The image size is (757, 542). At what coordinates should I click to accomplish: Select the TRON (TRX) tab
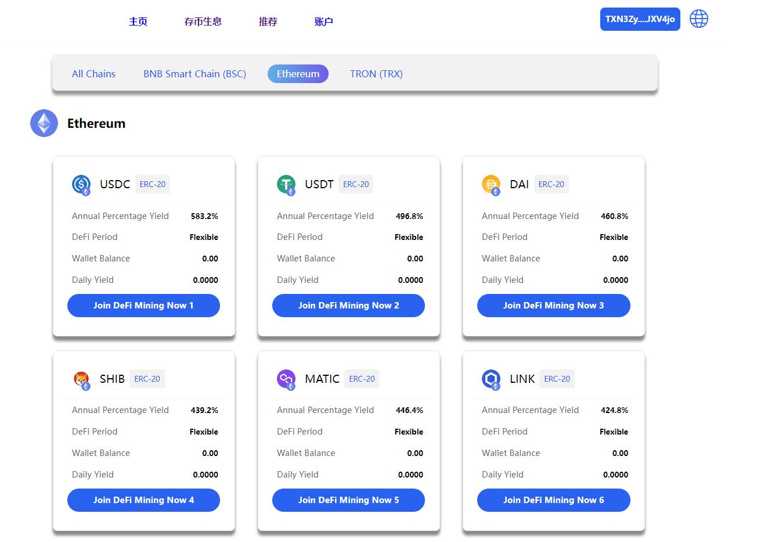[x=376, y=74]
